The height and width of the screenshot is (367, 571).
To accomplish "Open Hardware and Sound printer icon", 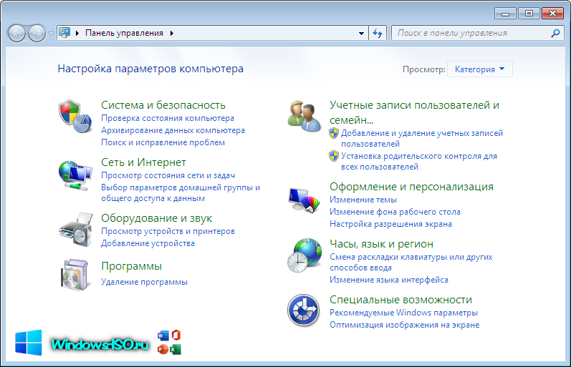I will [76, 230].
